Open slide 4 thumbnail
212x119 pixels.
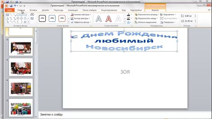[x=21, y=87]
